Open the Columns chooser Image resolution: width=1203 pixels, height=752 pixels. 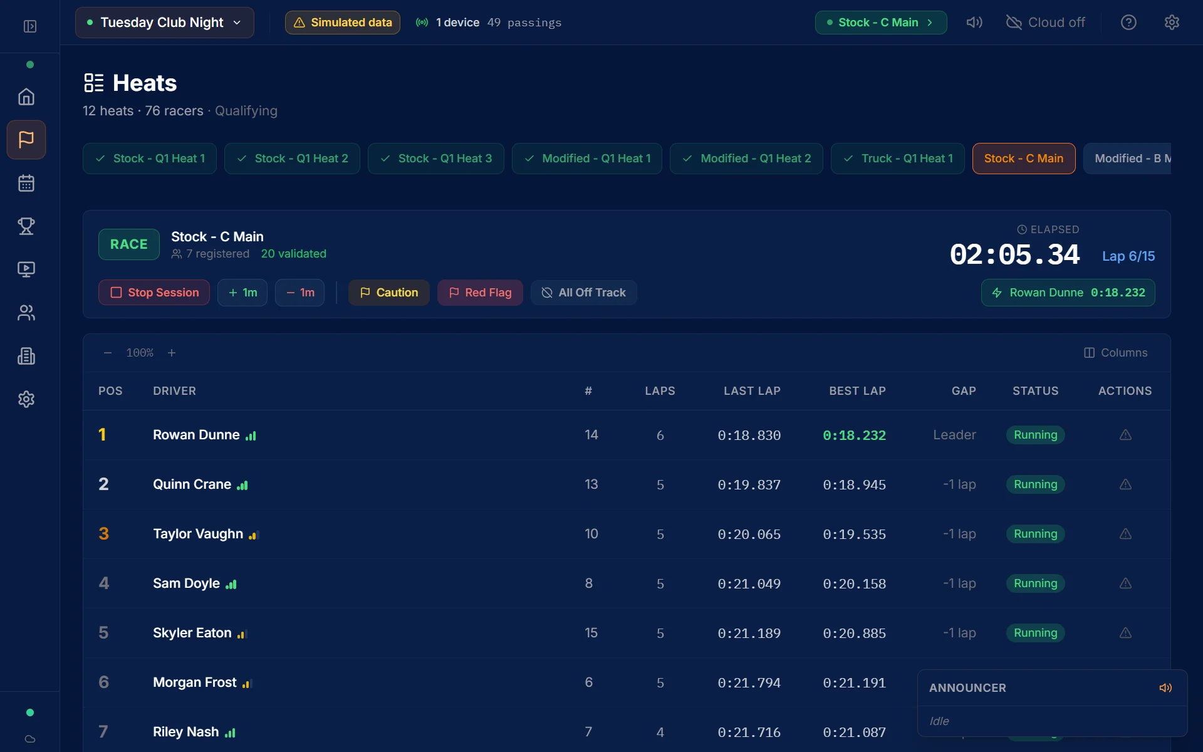tap(1116, 353)
